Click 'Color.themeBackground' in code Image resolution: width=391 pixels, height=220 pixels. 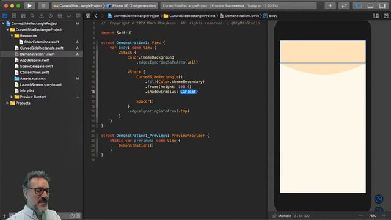tap(151, 57)
